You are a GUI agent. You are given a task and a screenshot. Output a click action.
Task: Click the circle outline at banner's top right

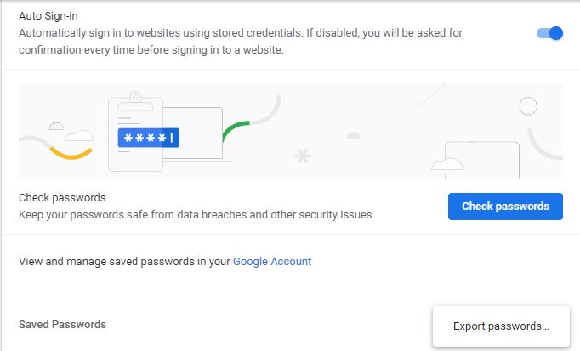tap(528, 106)
